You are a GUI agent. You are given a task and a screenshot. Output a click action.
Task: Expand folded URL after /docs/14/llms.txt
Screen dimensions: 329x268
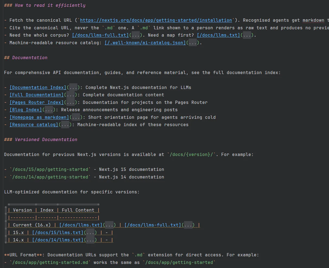tap(90, 240)
